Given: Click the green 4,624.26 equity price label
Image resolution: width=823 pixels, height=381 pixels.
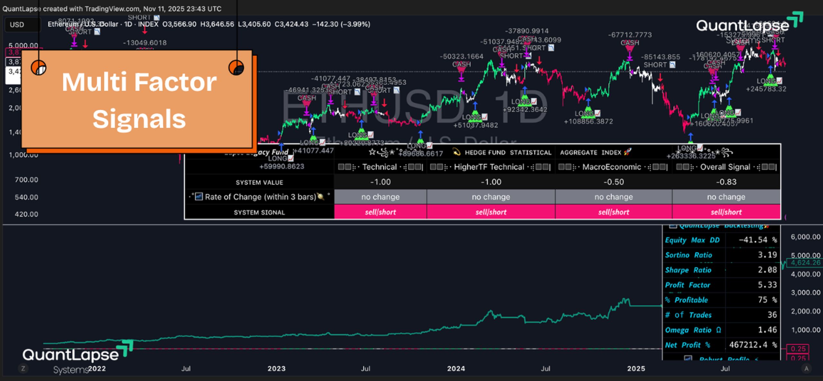Looking at the screenshot, I should (805, 263).
